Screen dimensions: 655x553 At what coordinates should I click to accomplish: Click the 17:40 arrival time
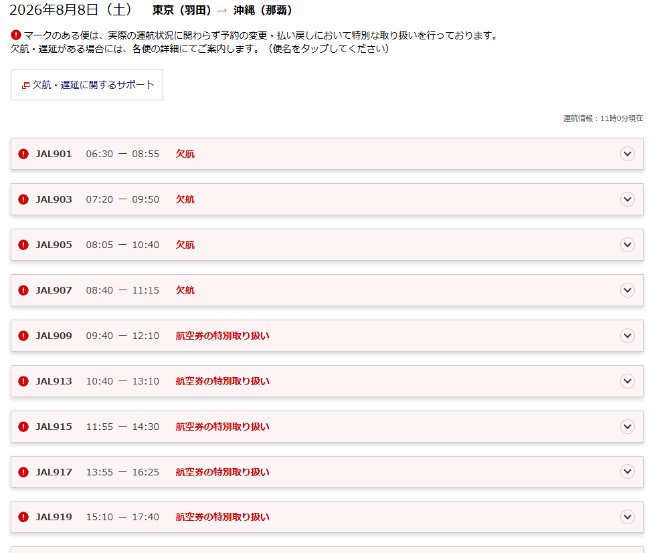(x=145, y=517)
